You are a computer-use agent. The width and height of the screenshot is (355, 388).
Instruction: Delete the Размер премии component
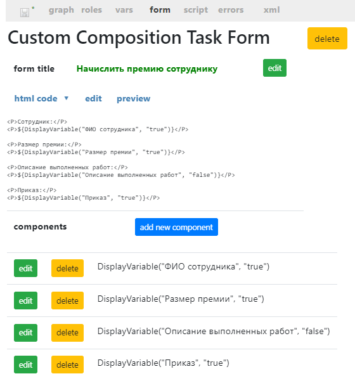pyautogui.click(x=67, y=301)
